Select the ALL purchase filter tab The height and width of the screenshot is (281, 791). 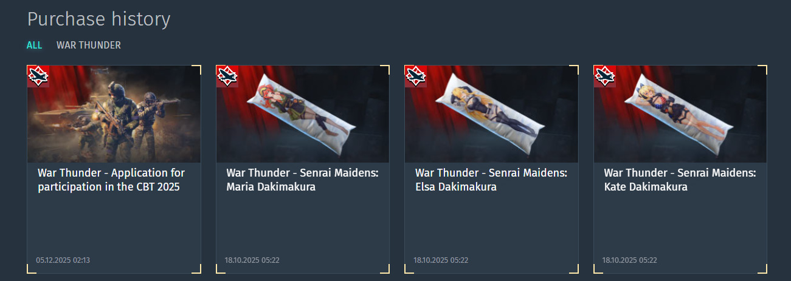click(x=35, y=46)
